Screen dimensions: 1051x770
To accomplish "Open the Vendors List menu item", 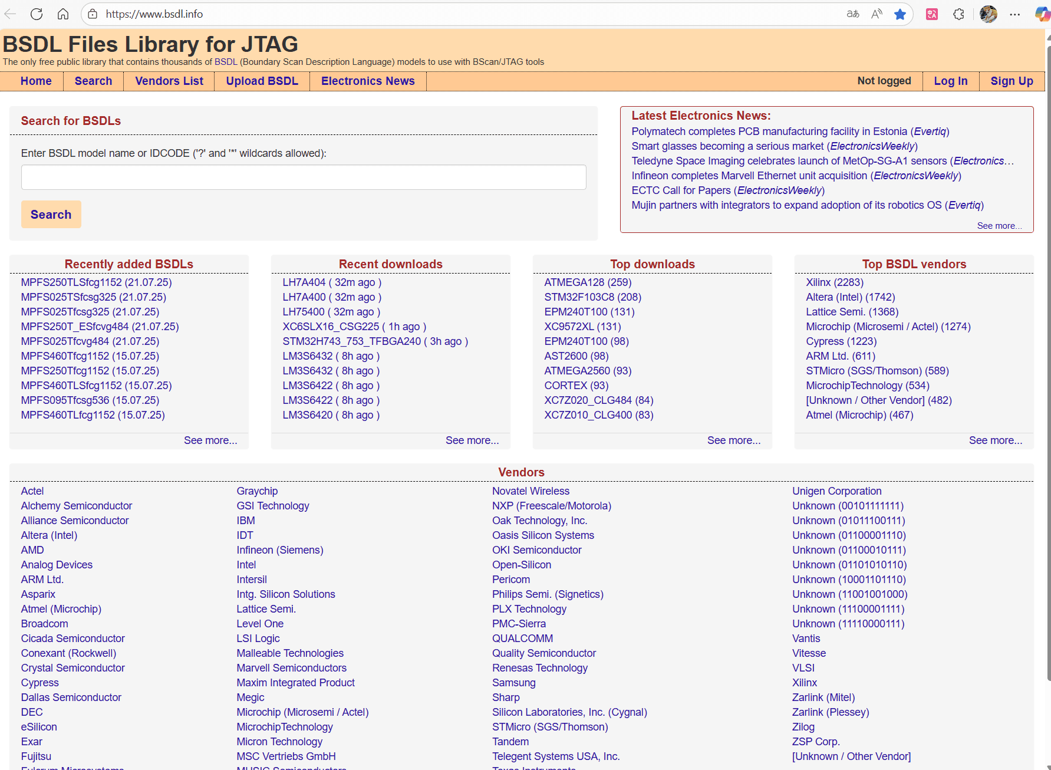I will tap(169, 81).
